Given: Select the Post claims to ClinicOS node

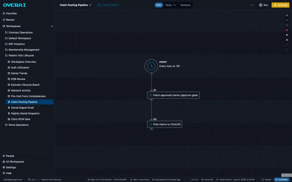Looking at the screenshot, I should point(165,124).
